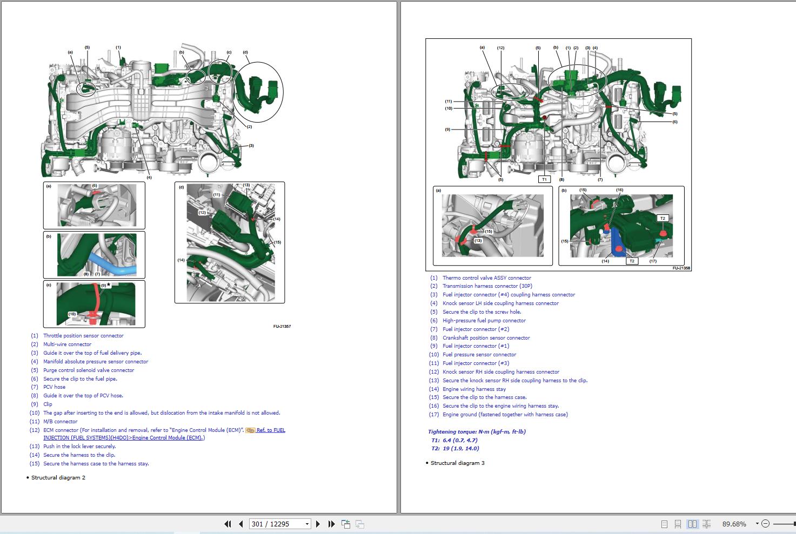
Task: Switch to single page view mode
Action: [664, 524]
